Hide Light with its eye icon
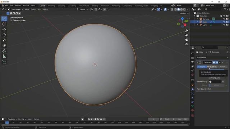 pos(224,25)
